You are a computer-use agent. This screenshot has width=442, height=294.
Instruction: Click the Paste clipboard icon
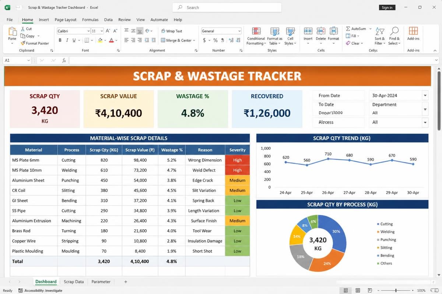point(12,32)
